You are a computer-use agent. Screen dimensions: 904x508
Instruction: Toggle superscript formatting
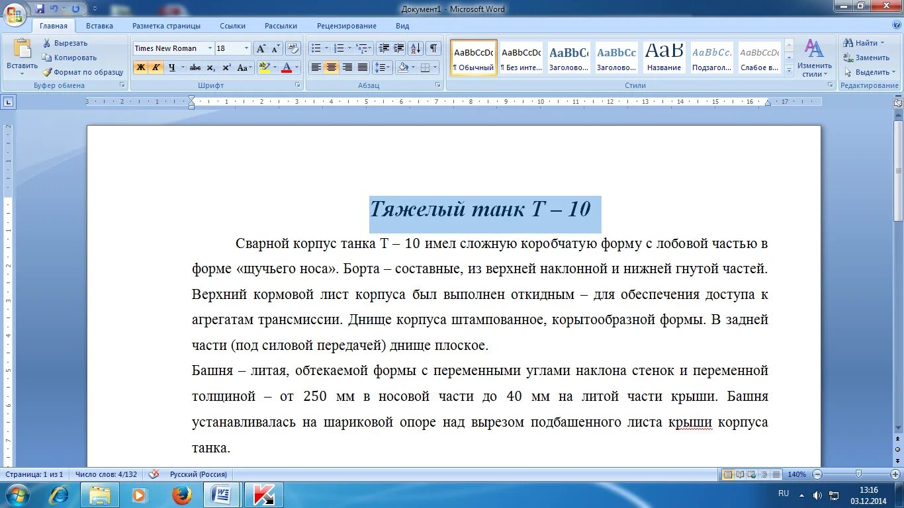(x=226, y=67)
